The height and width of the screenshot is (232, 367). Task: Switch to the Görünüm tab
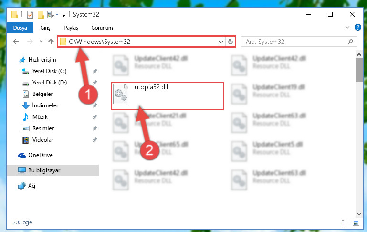[x=102, y=28]
